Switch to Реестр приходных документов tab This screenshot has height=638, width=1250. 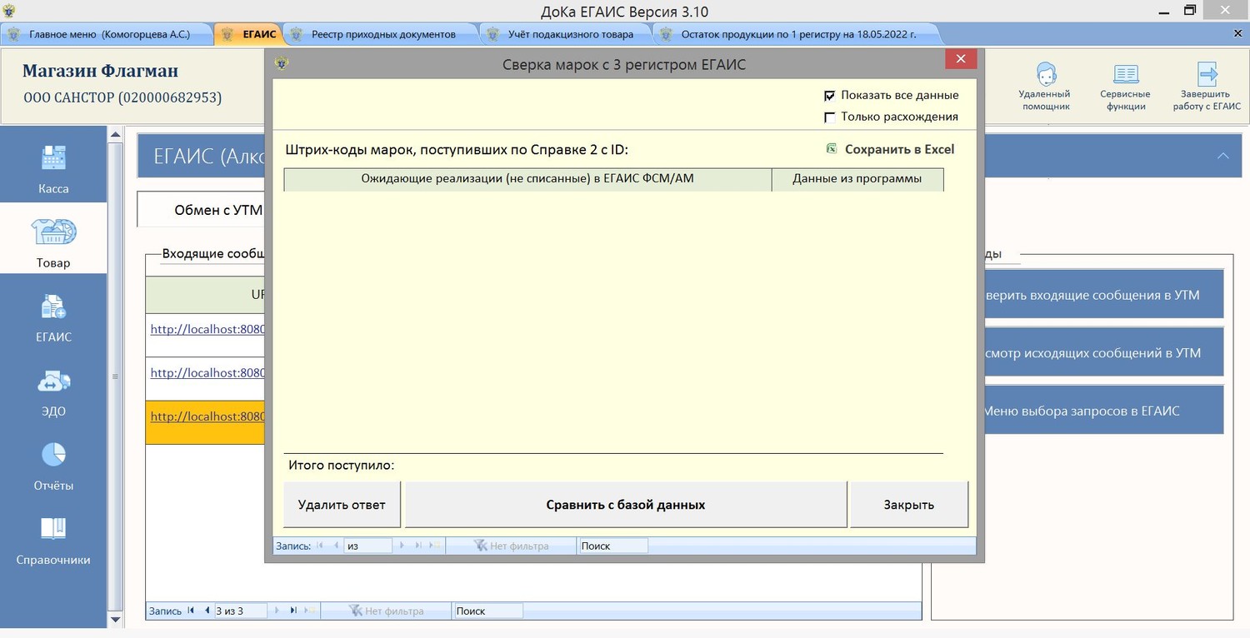[382, 34]
